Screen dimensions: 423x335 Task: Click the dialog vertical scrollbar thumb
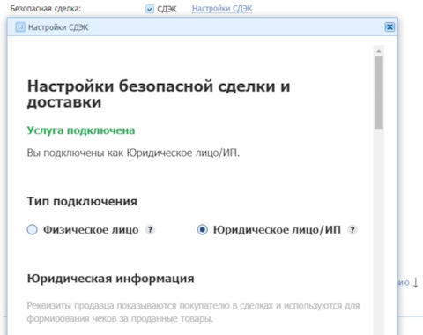[379, 93]
